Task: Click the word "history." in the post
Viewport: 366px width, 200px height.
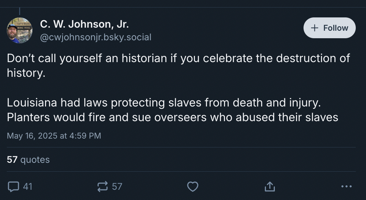Action: point(26,73)
